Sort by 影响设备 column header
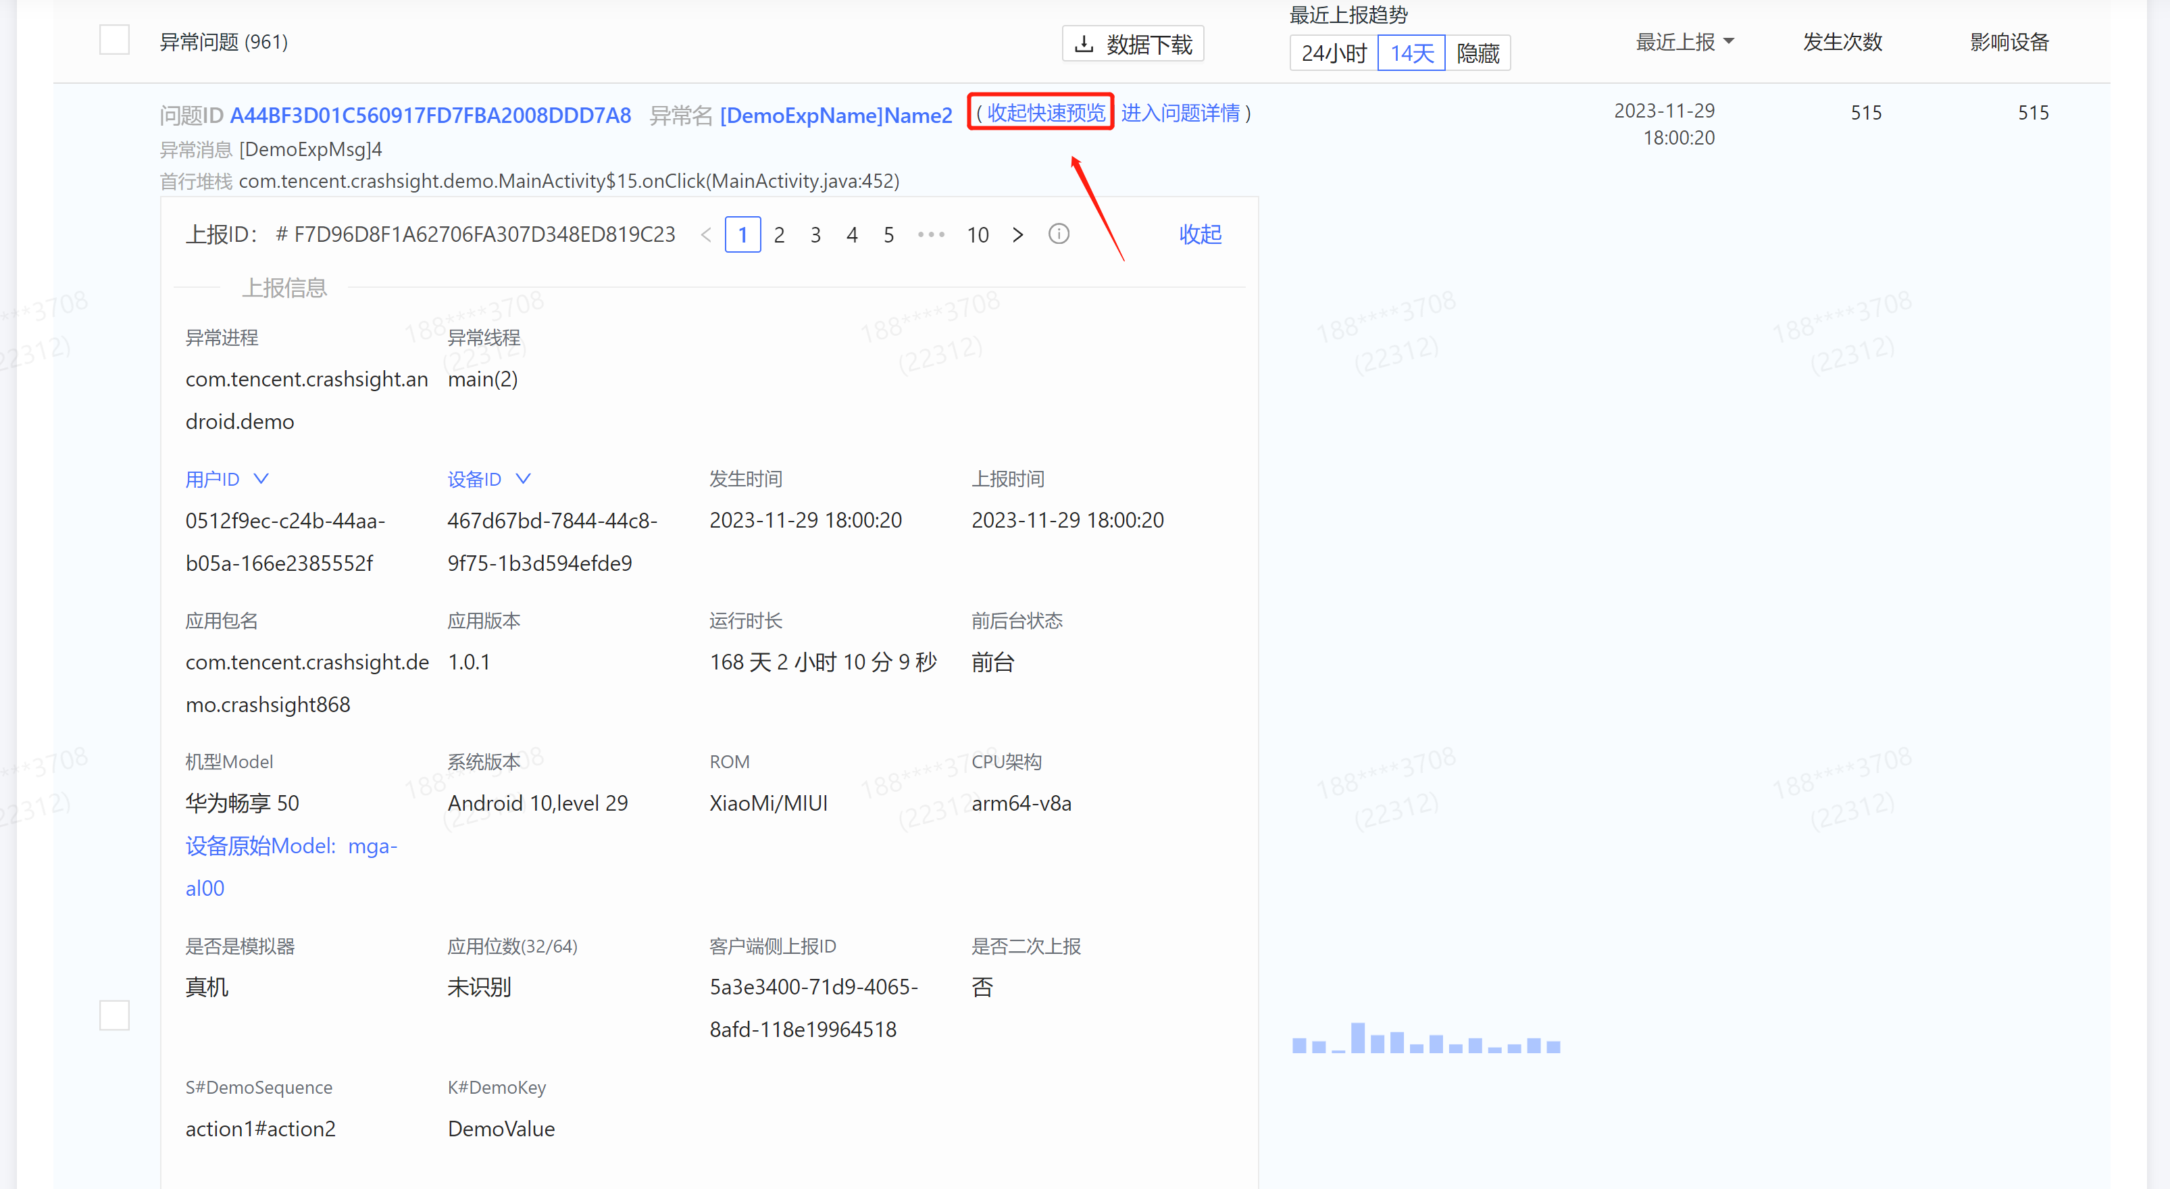Screen dimensions: 2170x1189 2009,42
